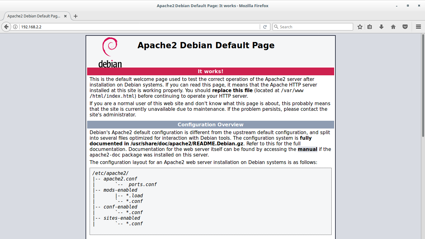Click the Configuration Overview header

211,124
